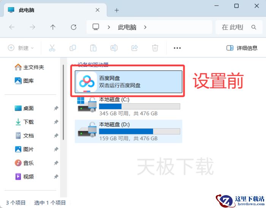
Task: Select 本地磁盘 (D:) drive
Action: [128, 131]
